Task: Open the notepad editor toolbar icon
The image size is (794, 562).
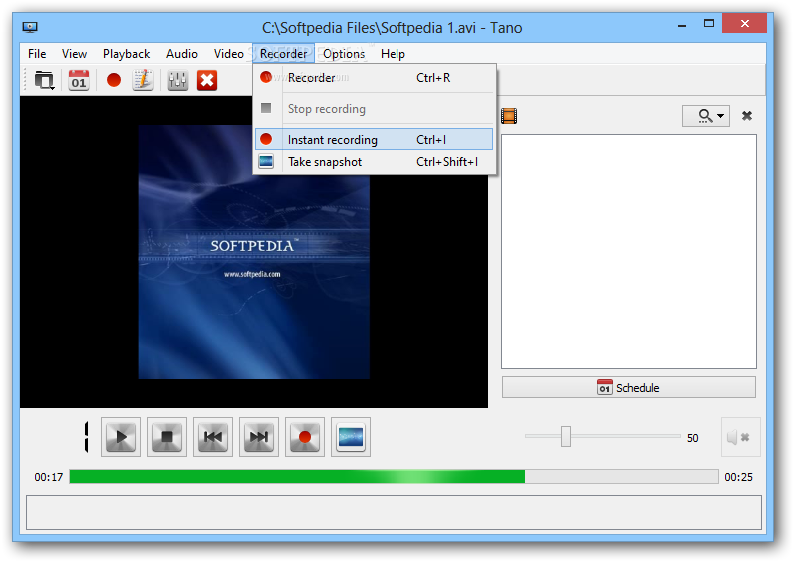Action: click(143, 80)
